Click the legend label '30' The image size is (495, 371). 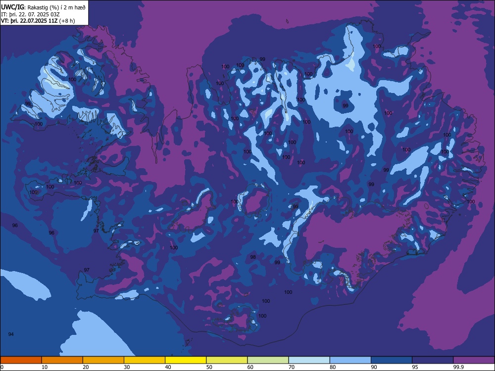pos(127,367)
